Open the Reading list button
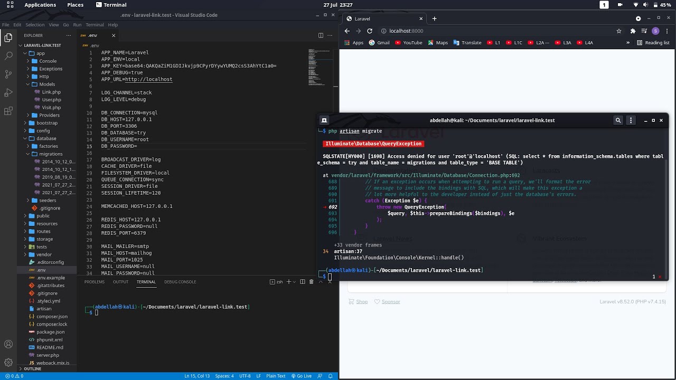The image size is (676, 380). point(653,43)
